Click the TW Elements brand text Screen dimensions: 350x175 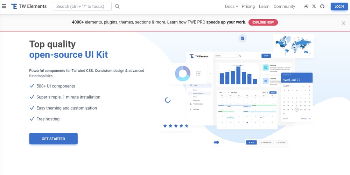coord(33,6)
